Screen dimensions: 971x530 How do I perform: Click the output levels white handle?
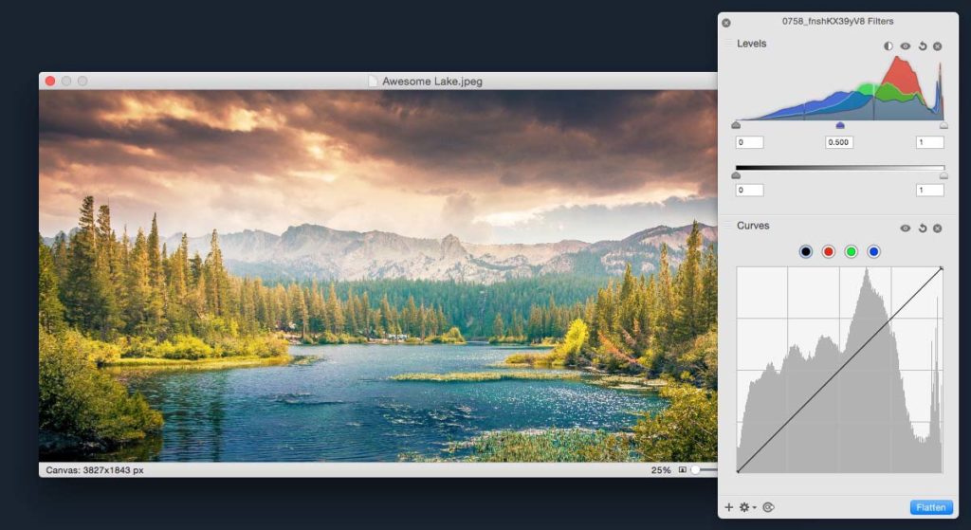click(x=944, y=175)
